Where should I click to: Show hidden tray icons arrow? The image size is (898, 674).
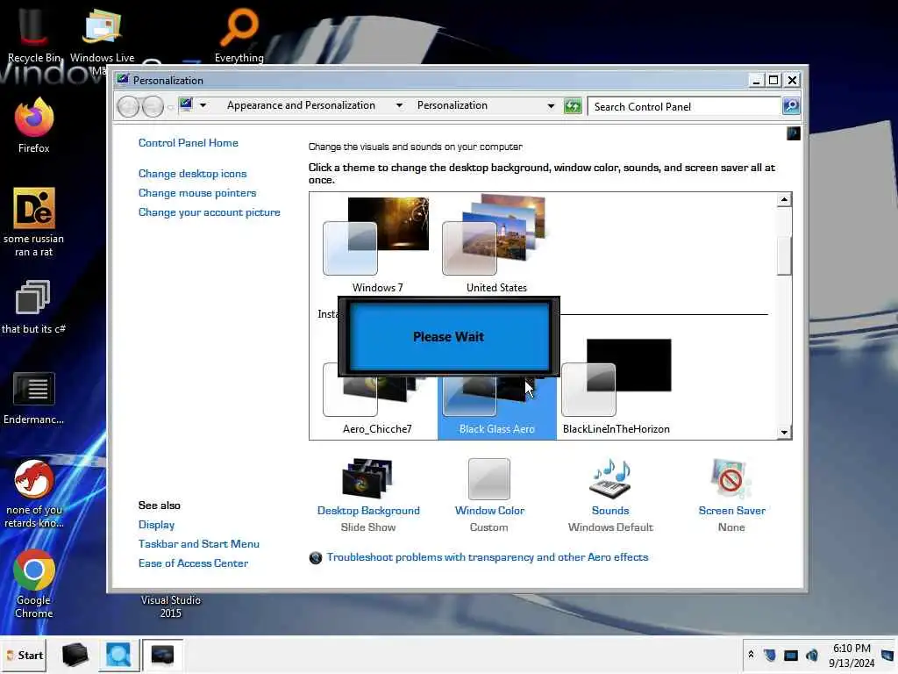tap(751, 655)
